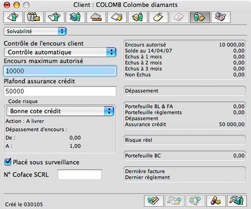Open the contacts tab with group and envelope icon

tap(34, 17)
